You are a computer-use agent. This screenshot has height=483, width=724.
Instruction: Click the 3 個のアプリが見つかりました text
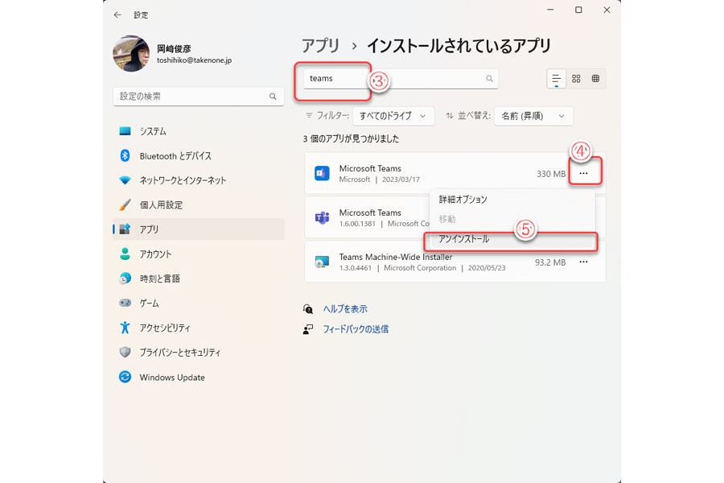coord(351,138)
